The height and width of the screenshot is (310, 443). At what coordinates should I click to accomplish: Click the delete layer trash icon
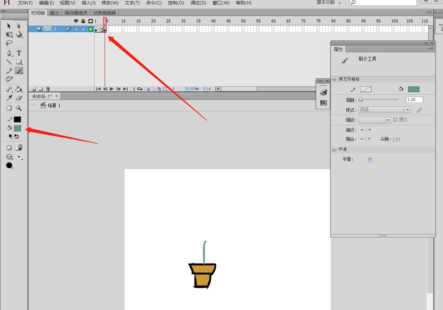pos(48,89)
